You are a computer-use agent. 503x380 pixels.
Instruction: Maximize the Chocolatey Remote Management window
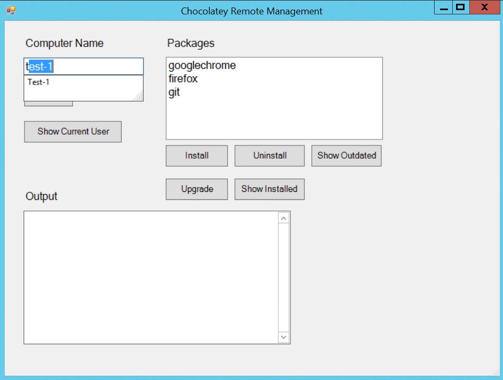(460, 7)
